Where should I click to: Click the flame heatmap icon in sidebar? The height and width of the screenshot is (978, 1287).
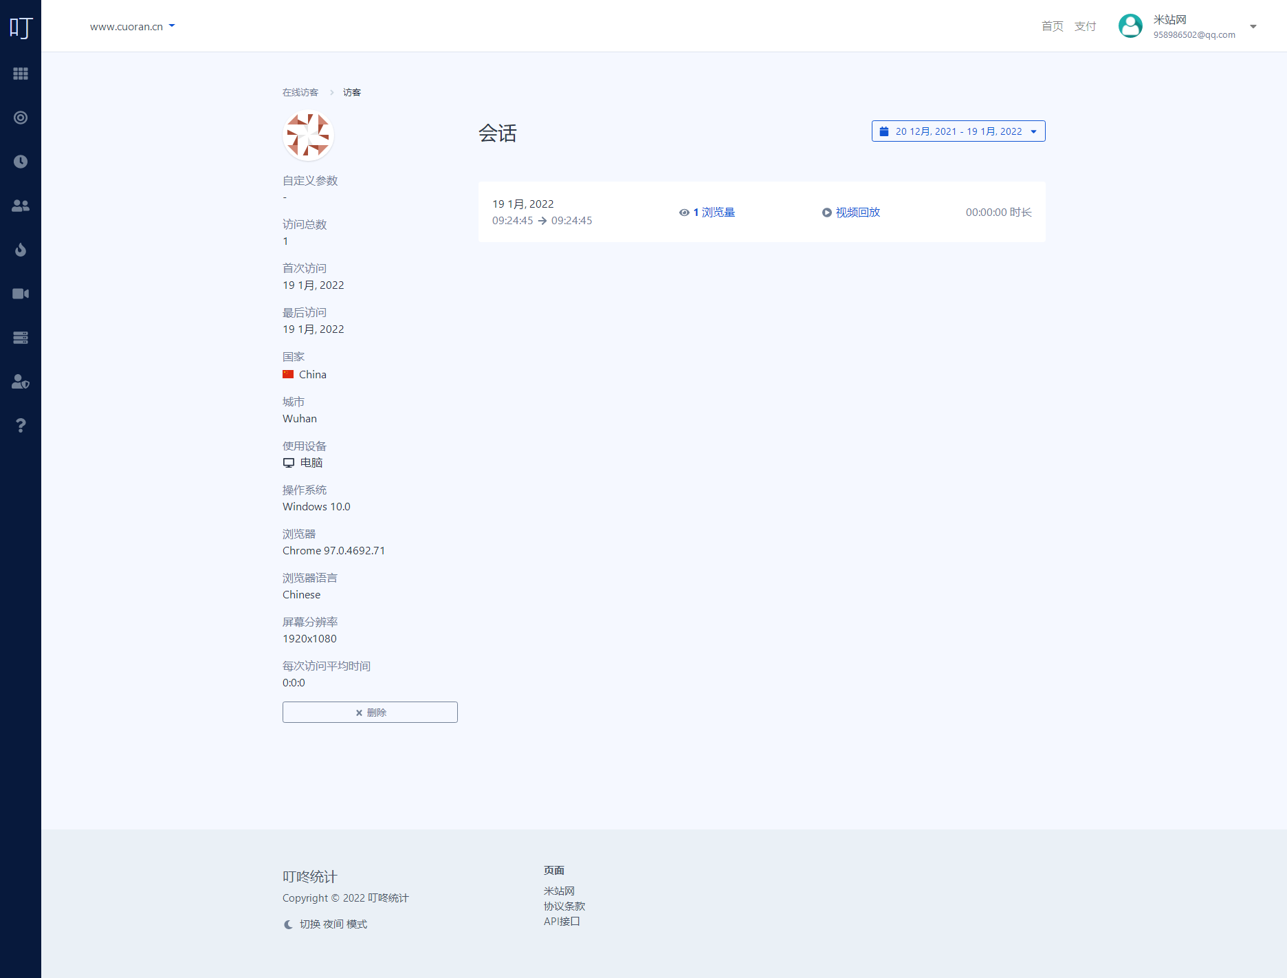coord(21,250)
